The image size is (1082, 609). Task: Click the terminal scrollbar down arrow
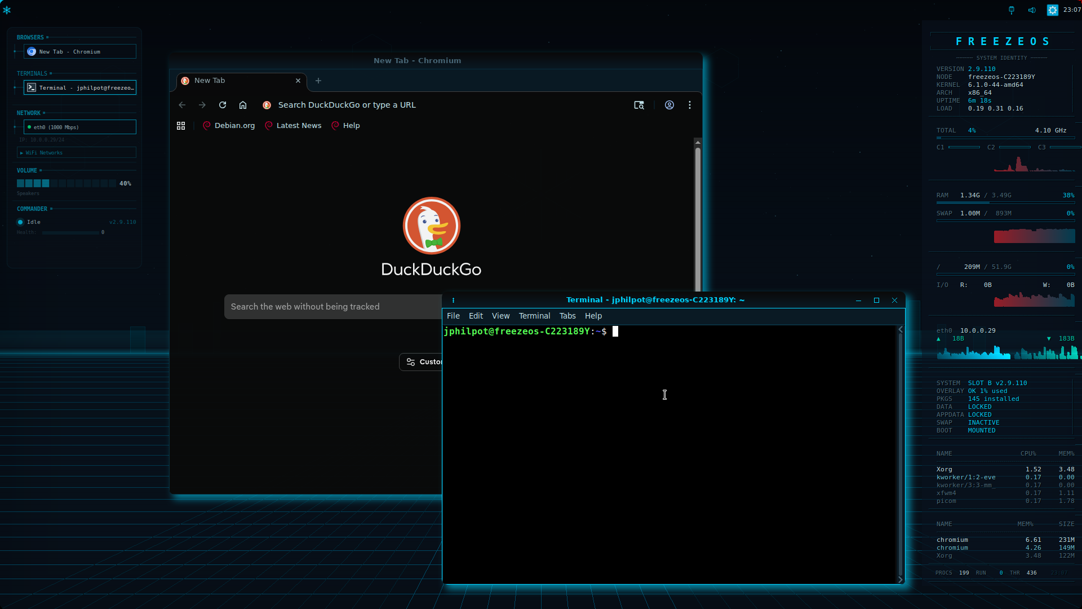tap(900, 580)
